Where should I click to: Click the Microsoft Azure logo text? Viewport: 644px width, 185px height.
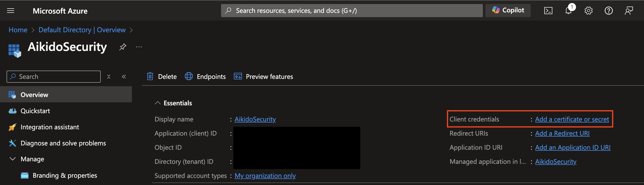[x=60, y=11]
